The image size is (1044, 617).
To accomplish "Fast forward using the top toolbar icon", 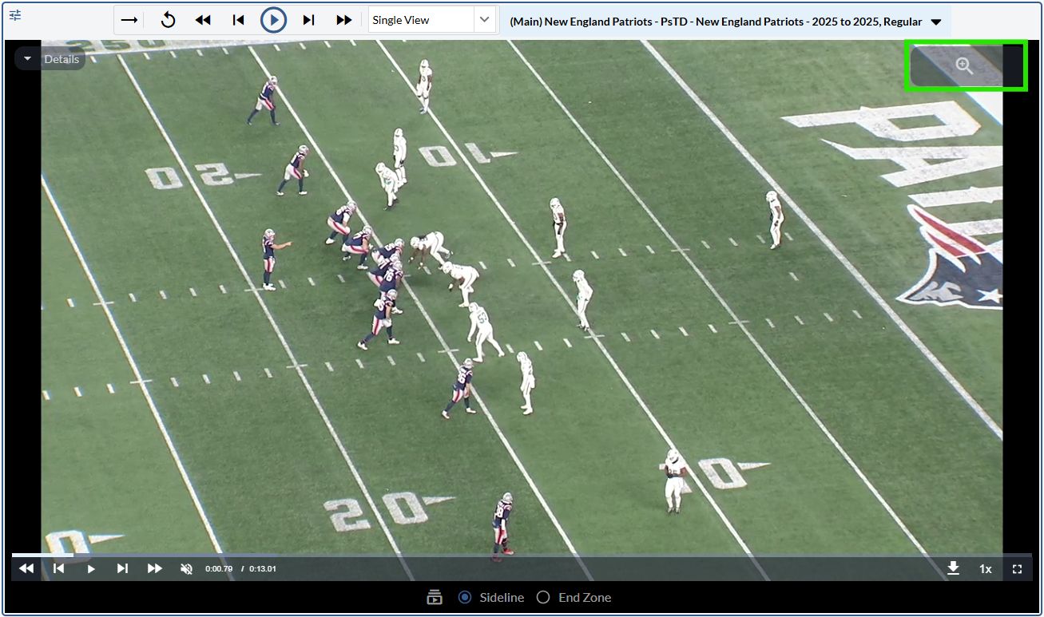I will click(343, 20).
